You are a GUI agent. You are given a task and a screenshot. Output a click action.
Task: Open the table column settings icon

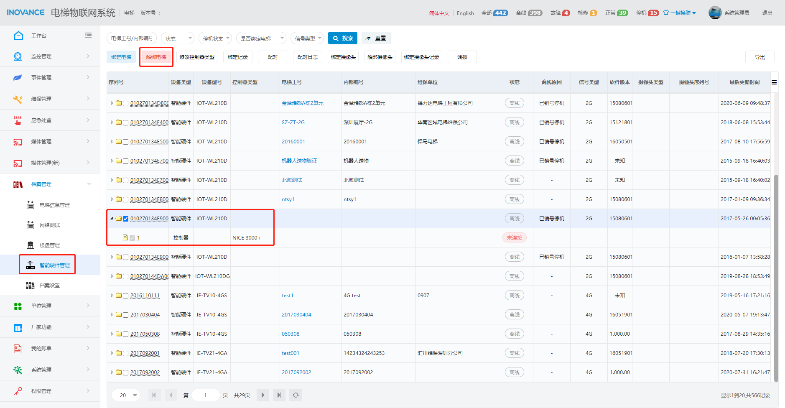(774, 82)
